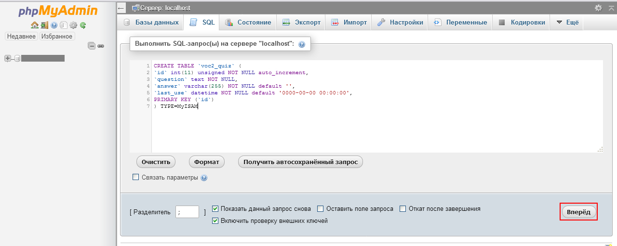Expand the database tree node plus button

[8, 58]
